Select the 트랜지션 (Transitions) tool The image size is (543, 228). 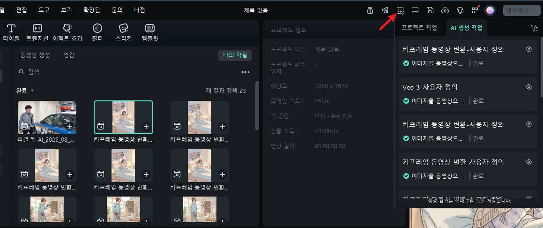pyautogui.click(x=37, y=33)
